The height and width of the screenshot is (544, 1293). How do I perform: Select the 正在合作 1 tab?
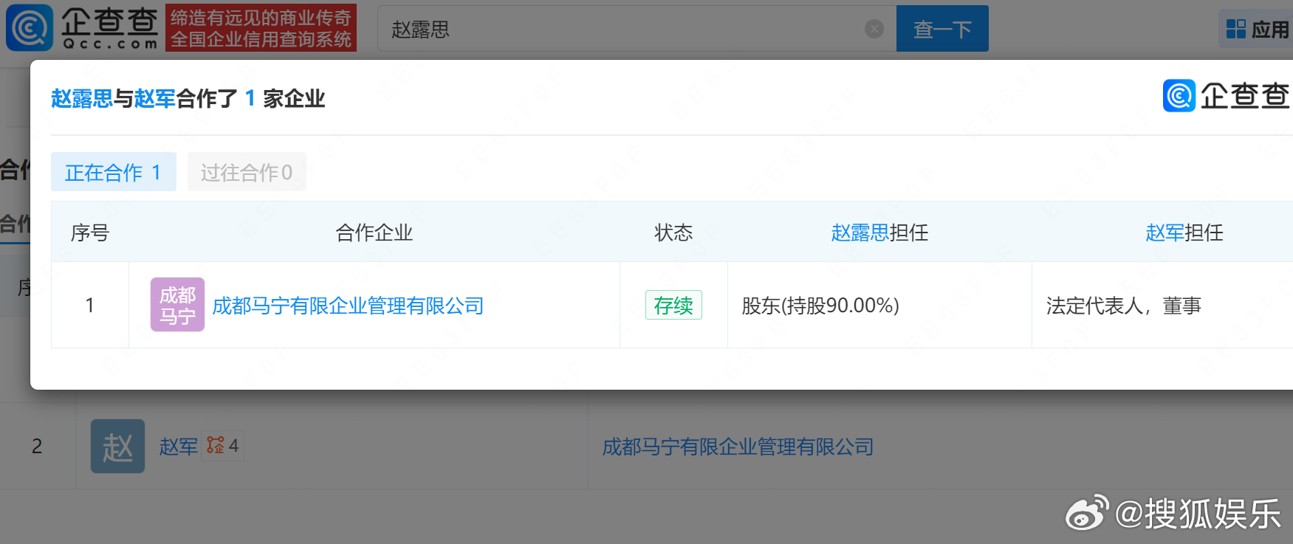(x=114, y=172)
